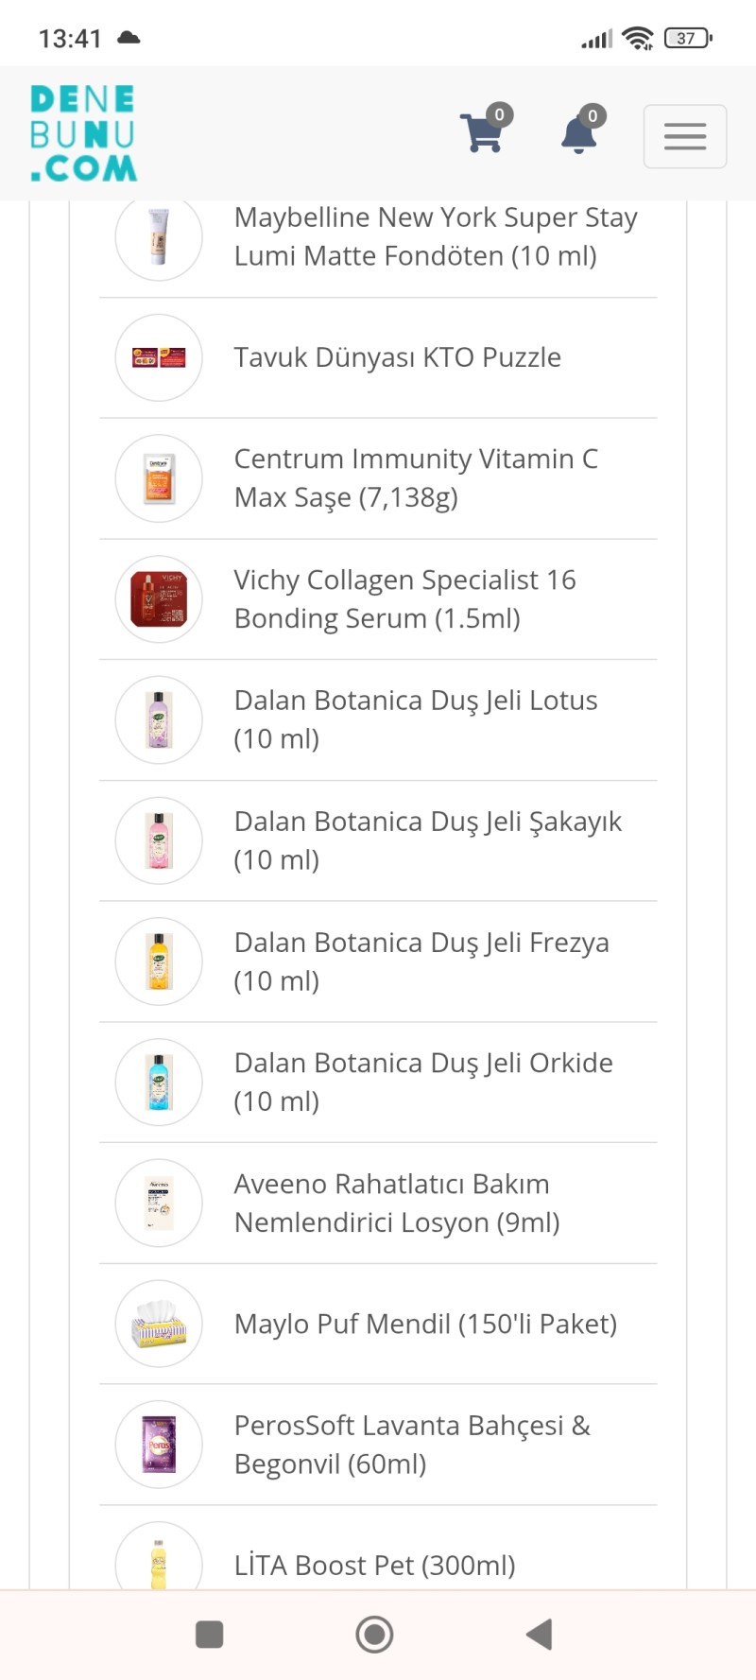Viewport: 756px width, 1680px height.
Task: Tap the DeneBunu.com logo
Action: [83, 133]
